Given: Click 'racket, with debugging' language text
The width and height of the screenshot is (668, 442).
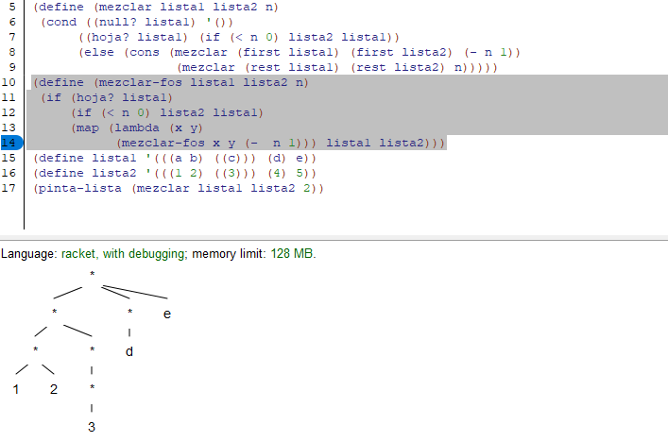Looking at the screenshot, I should [x=123, y=254].
